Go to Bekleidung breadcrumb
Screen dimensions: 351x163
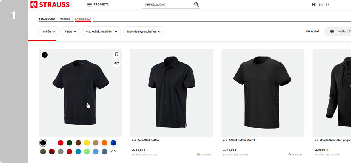(47, 19)
